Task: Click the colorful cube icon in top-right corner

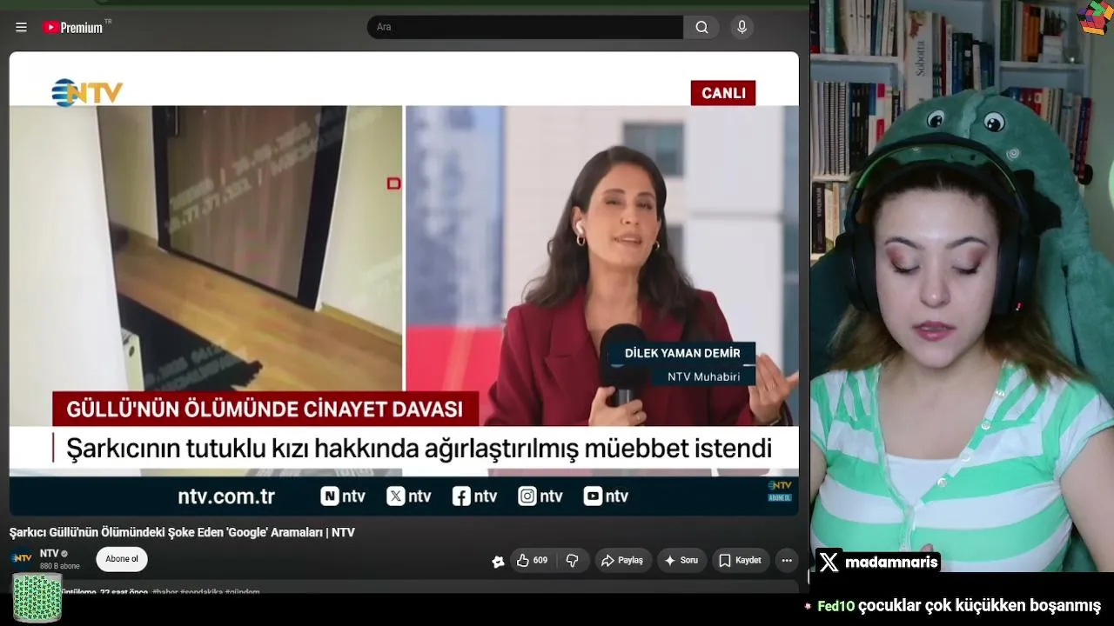Action: 1095,17
